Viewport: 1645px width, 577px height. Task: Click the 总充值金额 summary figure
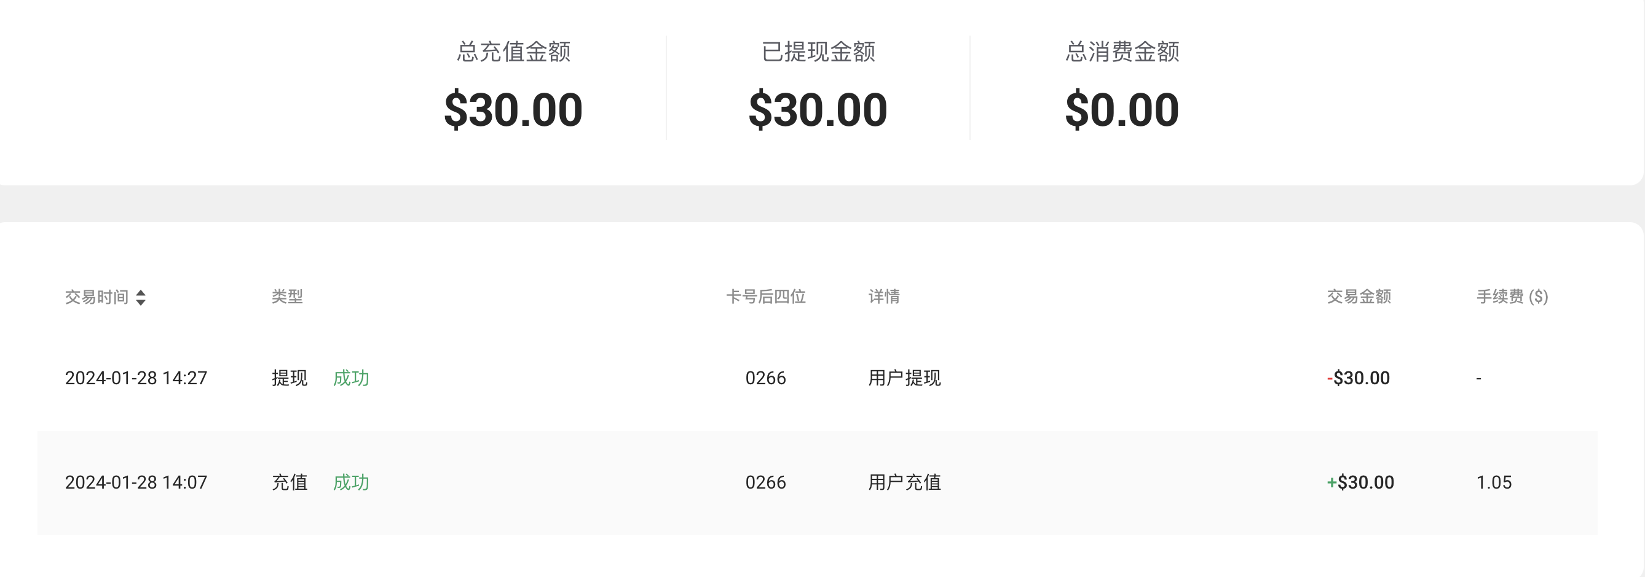pyautogui.click(x=513, y=110)
